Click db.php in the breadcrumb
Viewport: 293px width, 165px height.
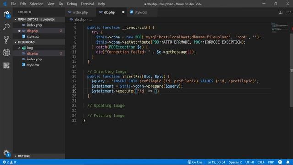click(x=80, y=19)
